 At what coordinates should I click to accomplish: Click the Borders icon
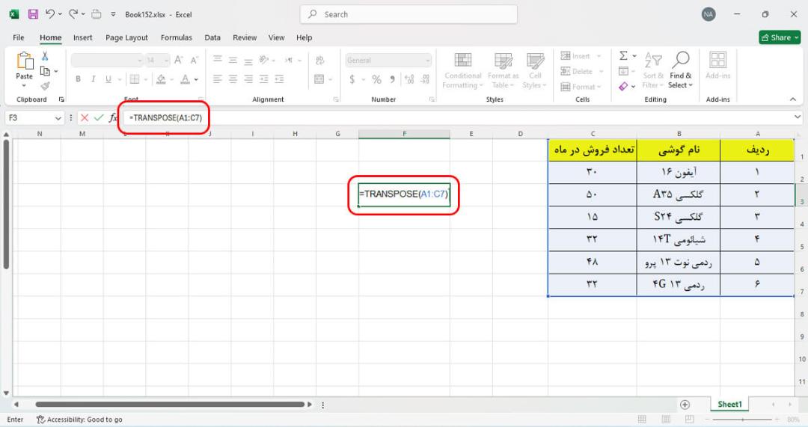(x=135, y=79)
